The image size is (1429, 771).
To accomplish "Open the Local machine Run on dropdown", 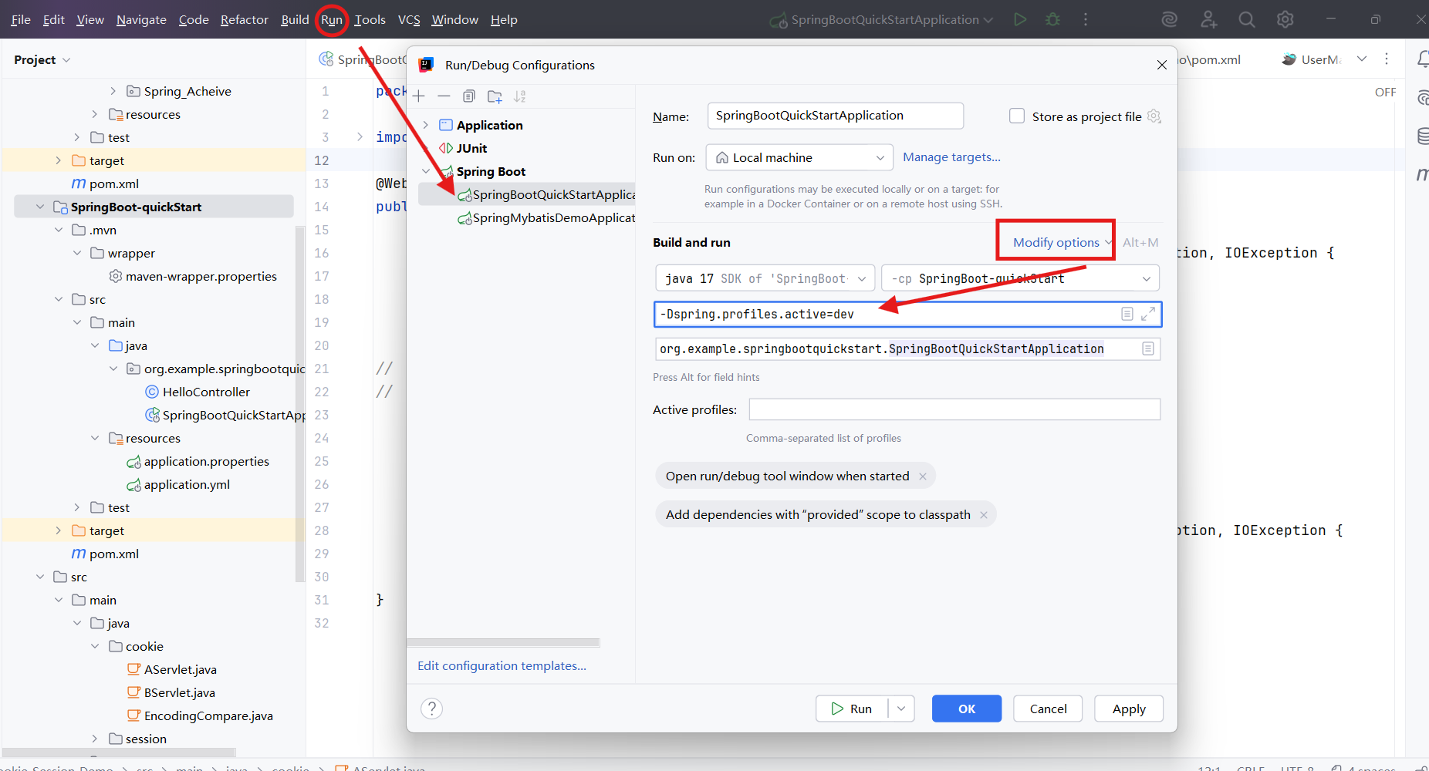I will [x=799, y=157].
